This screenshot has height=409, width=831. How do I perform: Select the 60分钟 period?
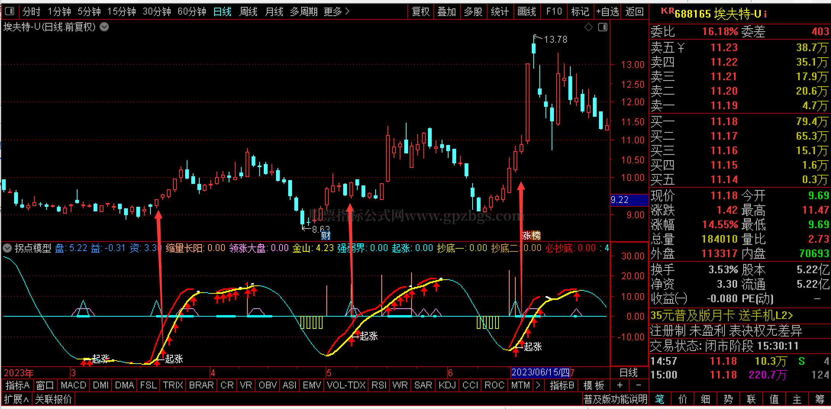192,12
